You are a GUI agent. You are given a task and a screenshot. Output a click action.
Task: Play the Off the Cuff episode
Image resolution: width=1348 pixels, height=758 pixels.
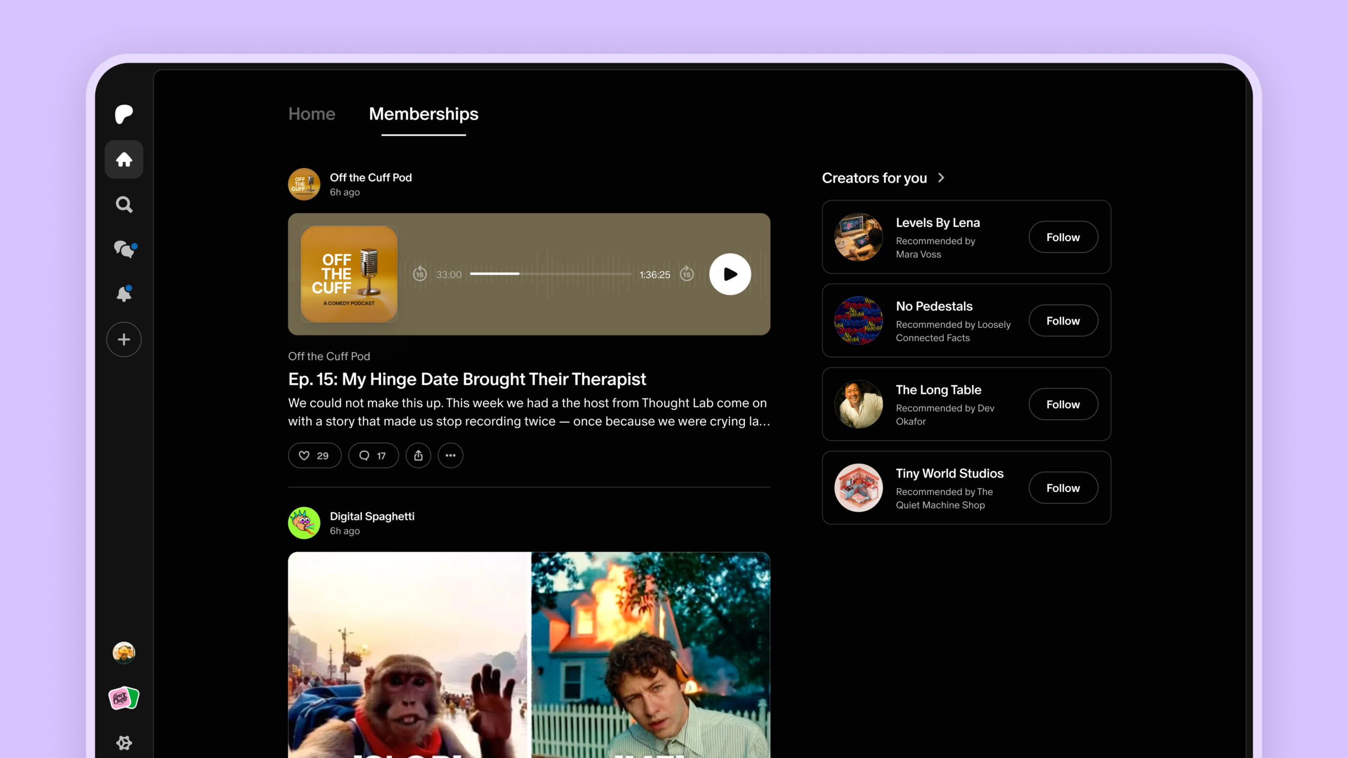coord(730,274)
